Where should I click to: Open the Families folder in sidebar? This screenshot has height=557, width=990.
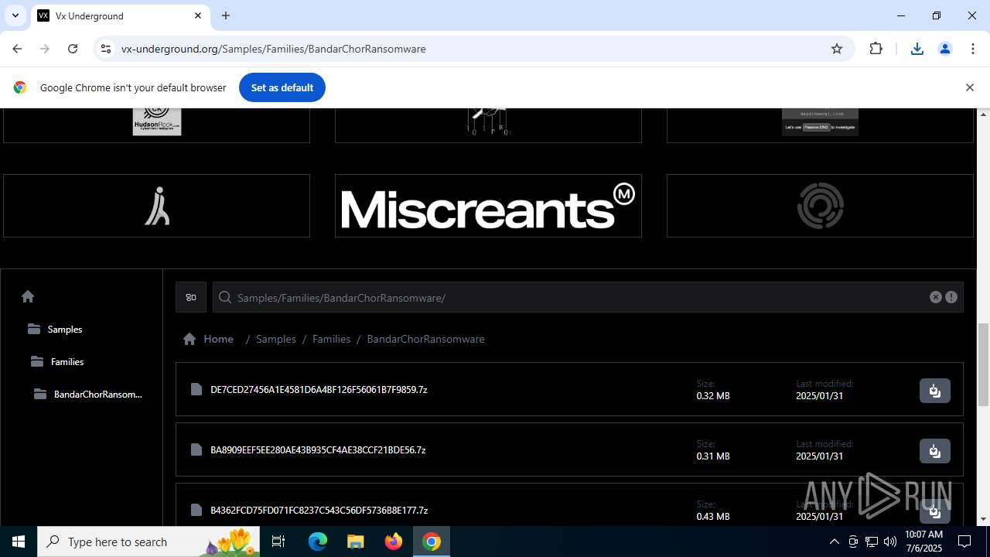(57, 361)
